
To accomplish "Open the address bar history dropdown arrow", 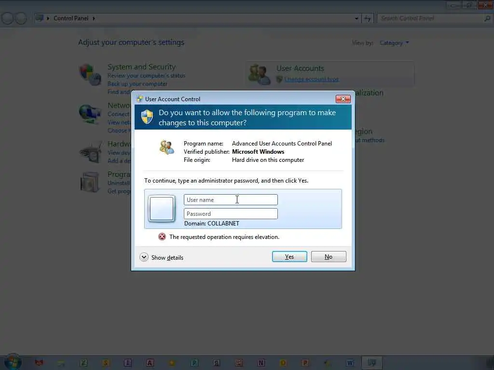I will [357, 18].
